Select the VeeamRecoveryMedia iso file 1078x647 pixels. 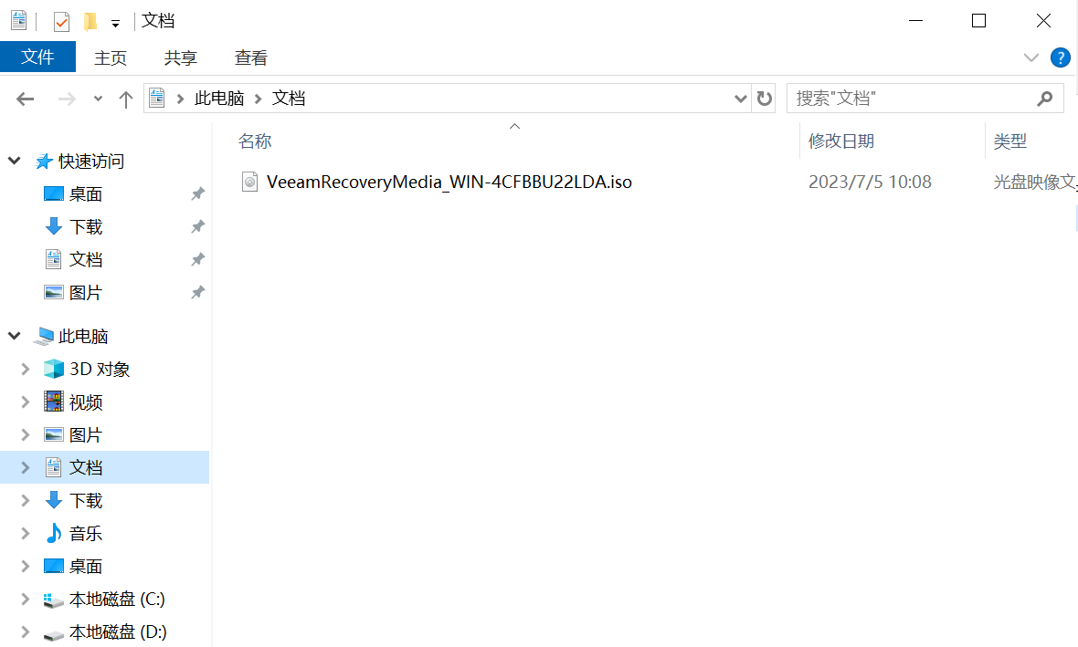click(x=449, y=182)
